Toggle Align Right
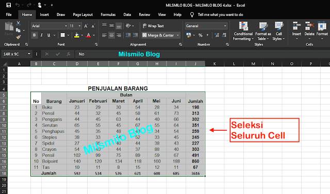Image resolution: width=330 pixels, height=194 pixels. point(119,35)
